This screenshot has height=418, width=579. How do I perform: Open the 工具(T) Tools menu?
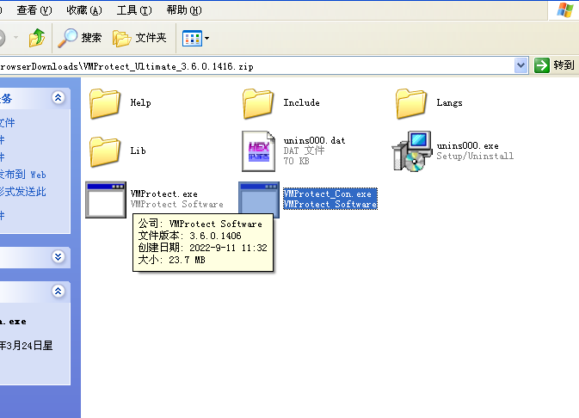coord(134,10)
